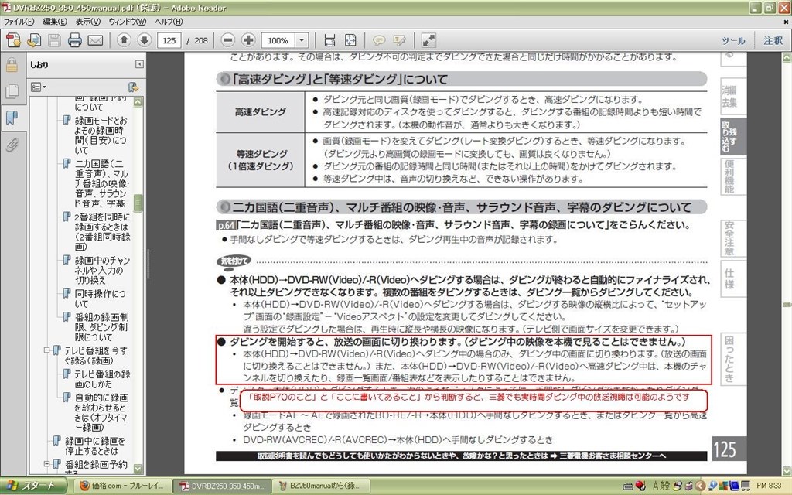Image resolution: width=792 pixels, height=495 pixels.
Task: Click the p.64 page reference link
Action: [225, 225]
